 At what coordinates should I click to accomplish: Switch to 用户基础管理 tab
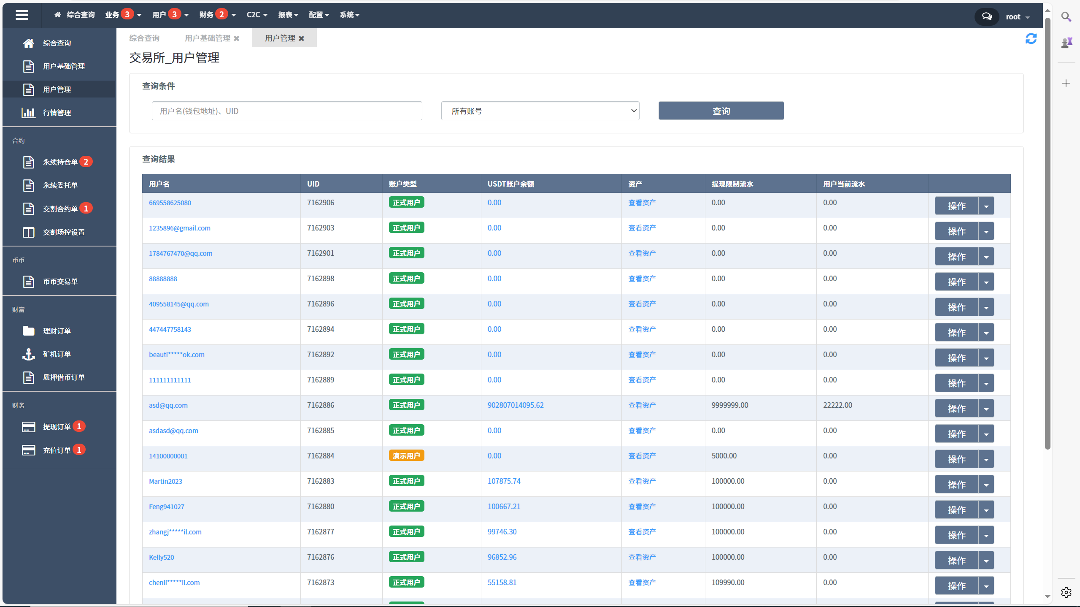210,38
